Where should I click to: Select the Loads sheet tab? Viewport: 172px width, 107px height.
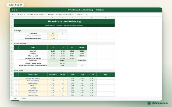click(x=15, y=98)
